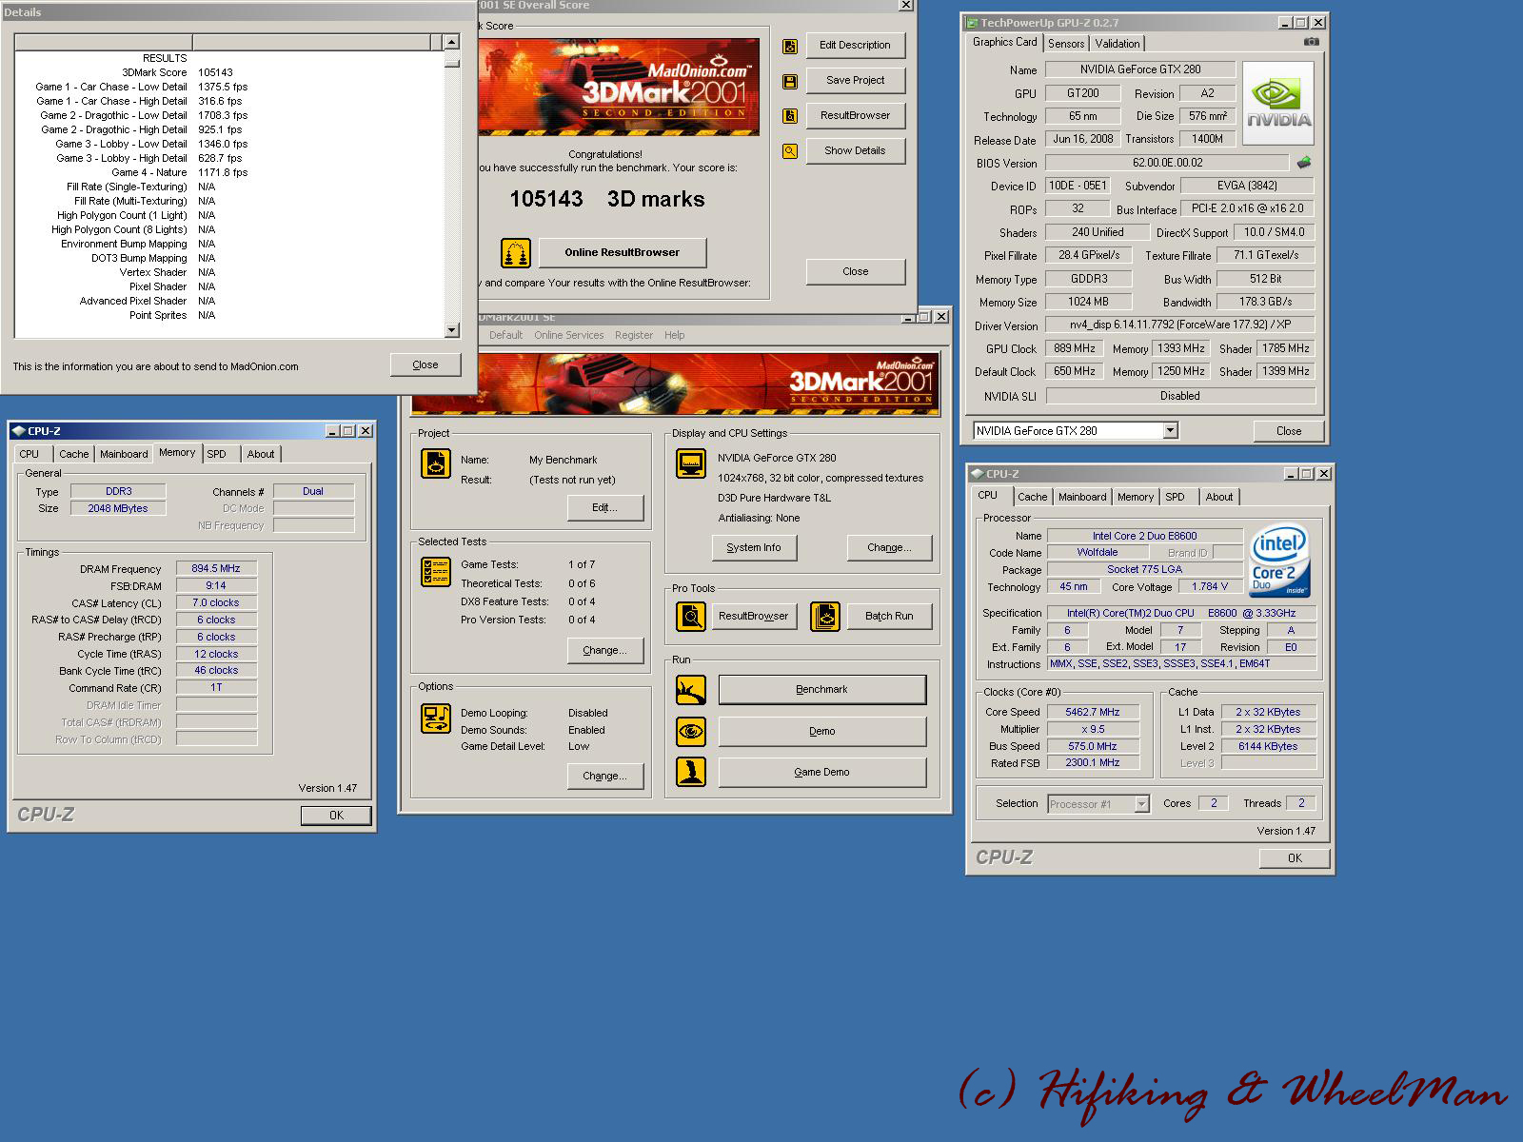Screen dimensions: 1523x1142
Task: Switch to the Validation tab in GPU-Z
Action: pyautogui.click(x=1118, y=44)
